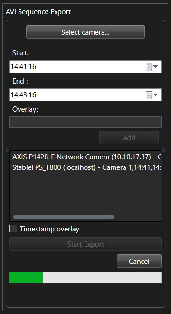Click the disabled Start Export button

coord(85,244)
